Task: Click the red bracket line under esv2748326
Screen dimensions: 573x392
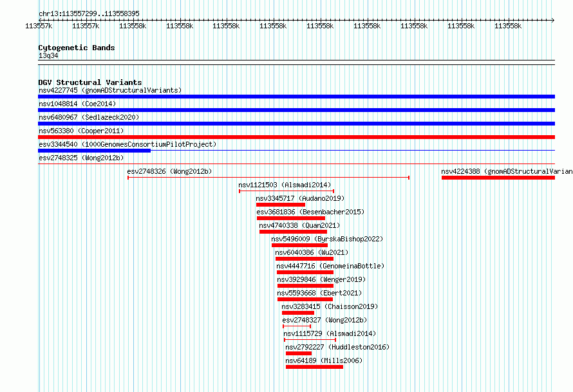Action: pos(268,178)
